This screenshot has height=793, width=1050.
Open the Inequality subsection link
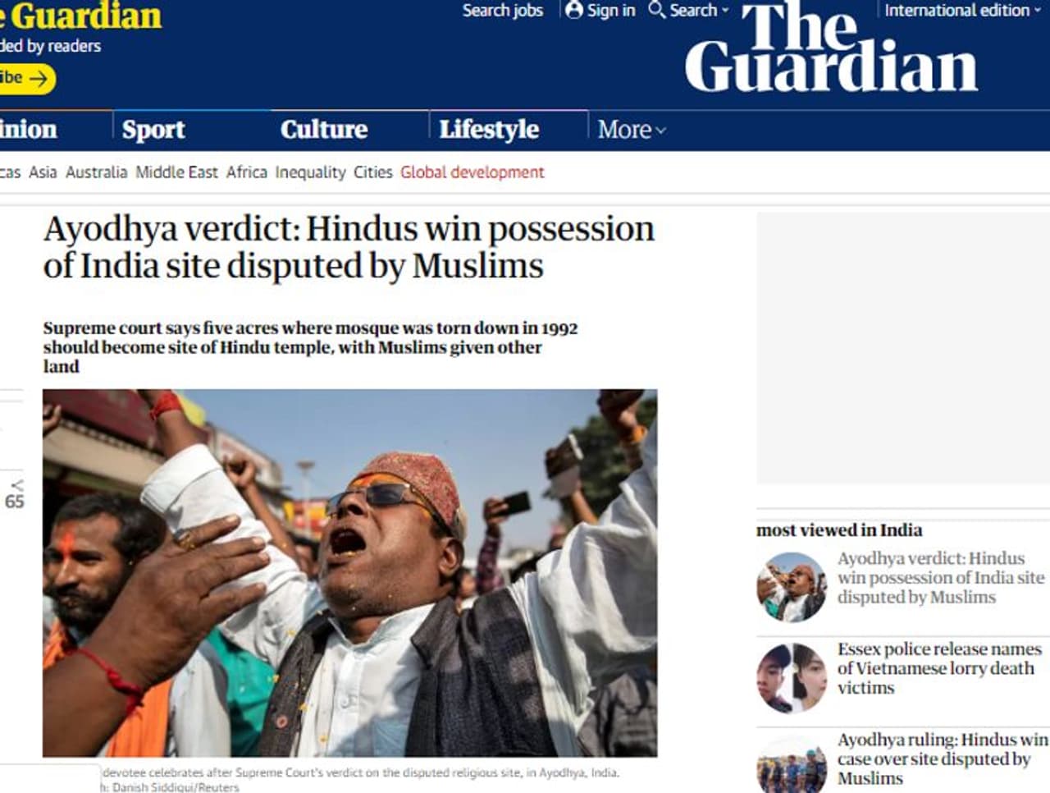click(310, 172)
